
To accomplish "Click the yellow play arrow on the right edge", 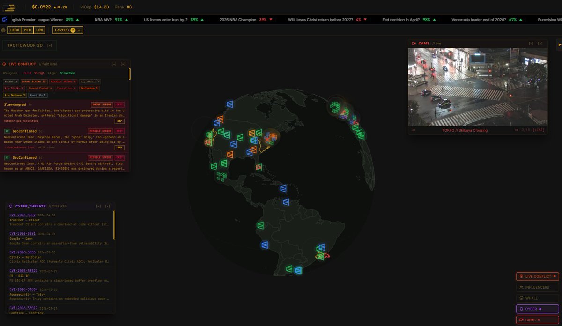I will point(559,45).
